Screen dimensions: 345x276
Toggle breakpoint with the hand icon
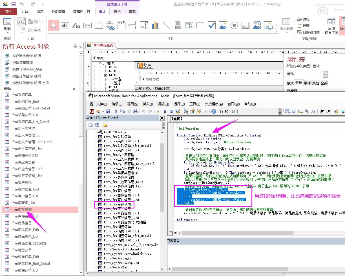pos(336,111)
